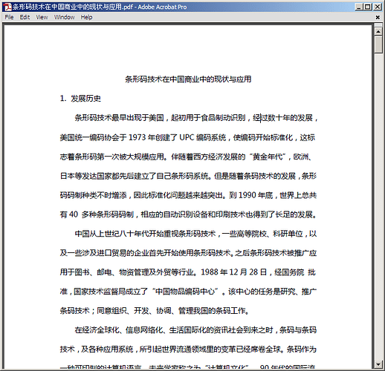Click the empty scrollbar track below the thumb

point(378,206)
